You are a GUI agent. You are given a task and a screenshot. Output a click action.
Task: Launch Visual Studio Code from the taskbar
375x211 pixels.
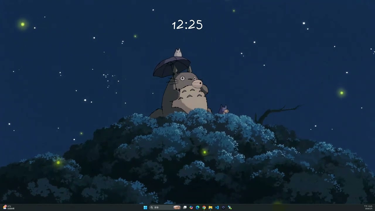[217, 207]
